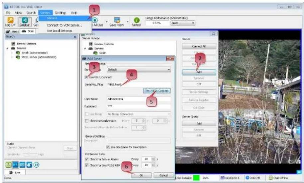Click the 3.57% usage performance value
Viewport: 304px width, 183px height.
[x=157, y=23]
